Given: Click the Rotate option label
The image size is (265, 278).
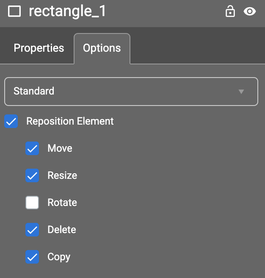Looking at the screenshot, I should [x=62, y=203].
